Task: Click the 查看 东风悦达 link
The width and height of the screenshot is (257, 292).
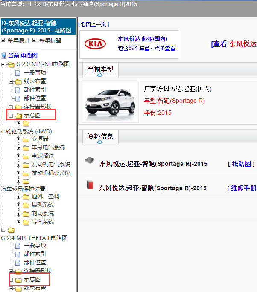Action: pyautogui.click(x=234, y=44)
